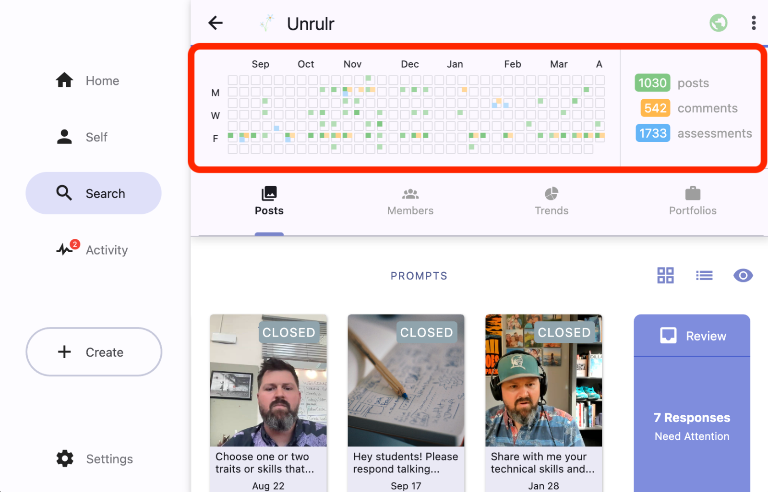Open the Sep 17 notebook prompt card
Screen dimensions: 768x492
coord(406,403)
